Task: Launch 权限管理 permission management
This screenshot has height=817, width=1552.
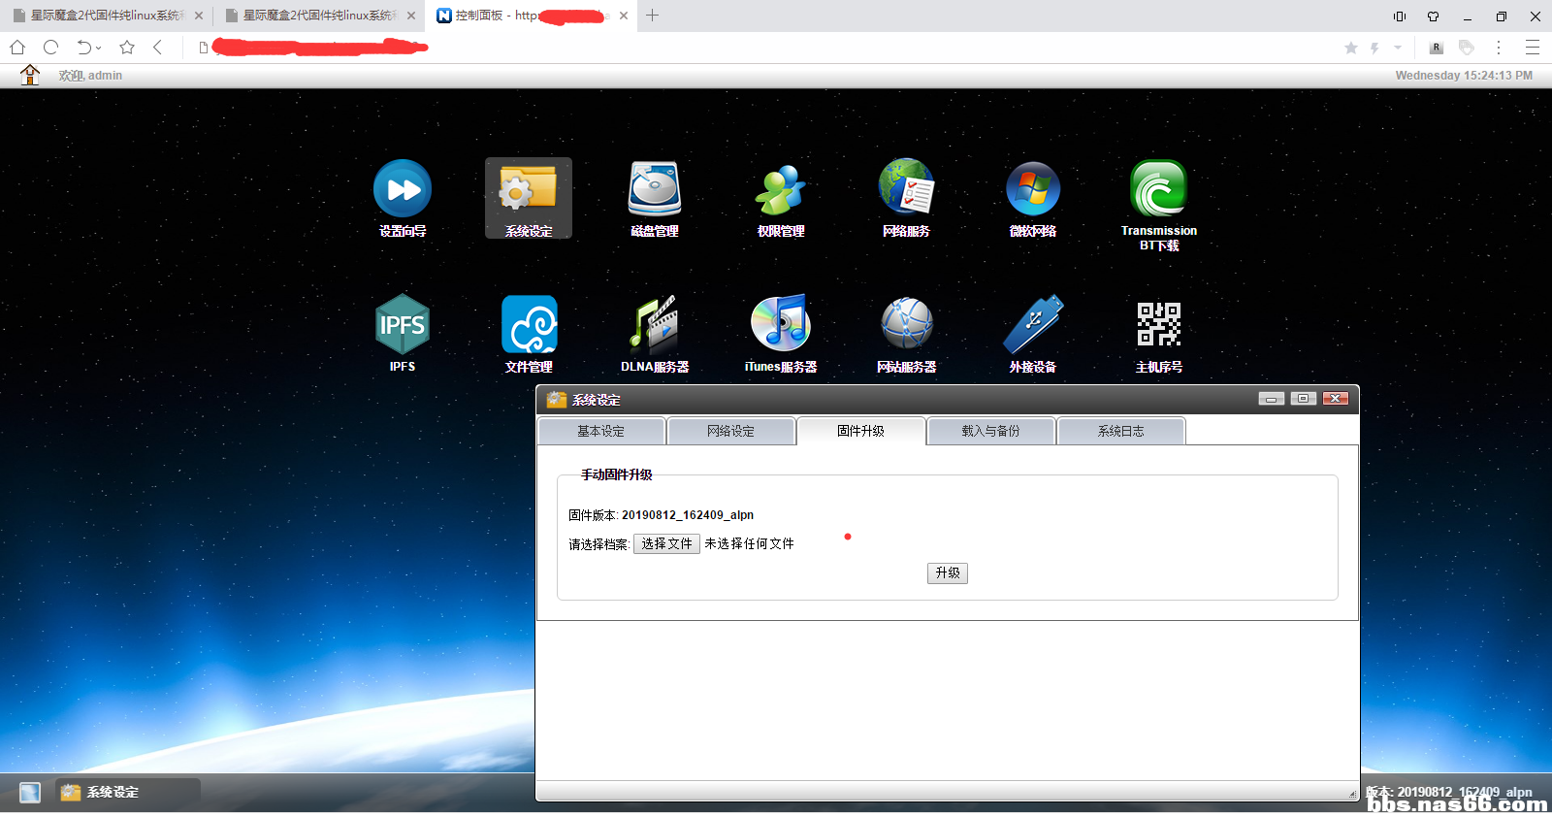Action: pos(781,190)
